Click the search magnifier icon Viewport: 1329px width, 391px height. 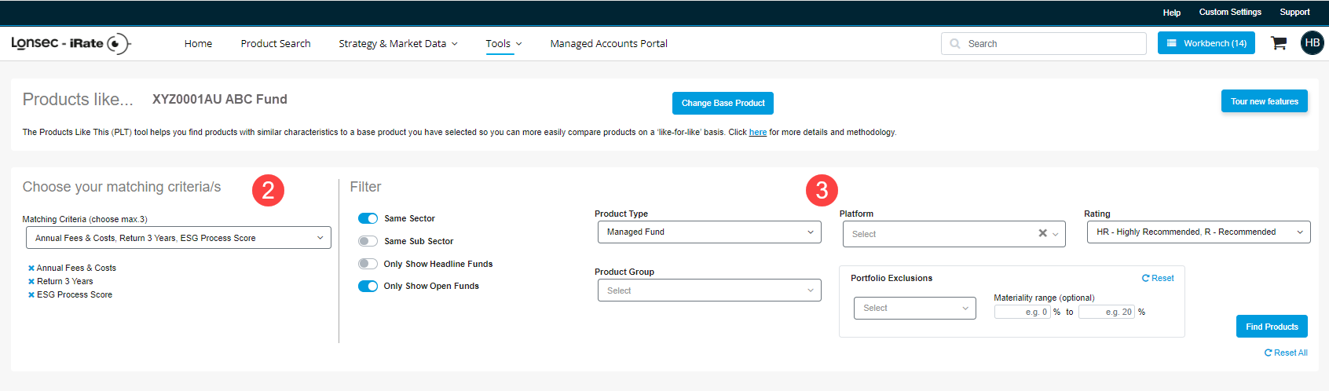[955, 44]
